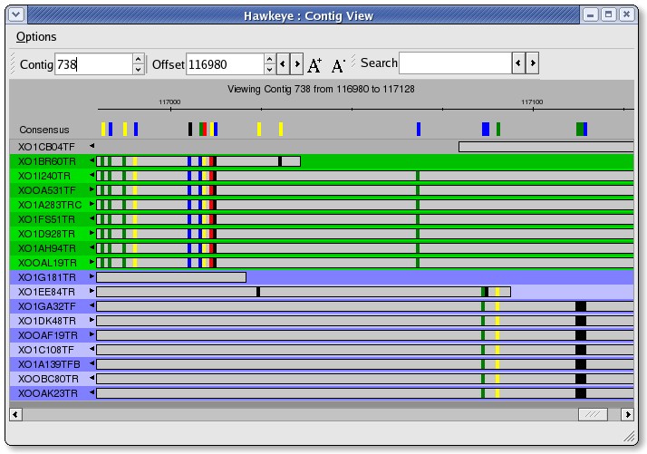Select read XO1BR60TR label

[47, 161]
